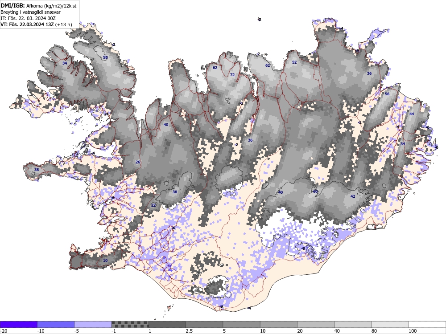This screenshot has height=334, width=446.
Task: Click the 'DMI/IGB: Afkoma (kg/m2)/12klst' title line
Action: pos(38,5)
